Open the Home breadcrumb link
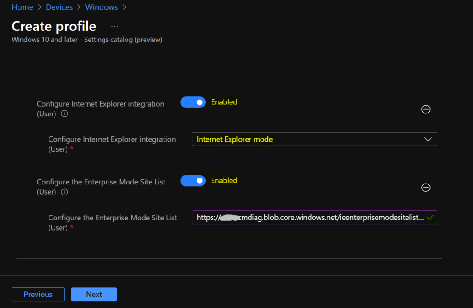The height and width of the screenshot is (308, 473). pos(22,7)
